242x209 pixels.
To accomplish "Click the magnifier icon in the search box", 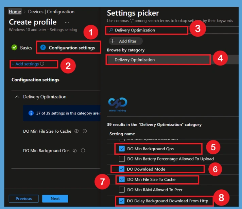I will point(111,30).
